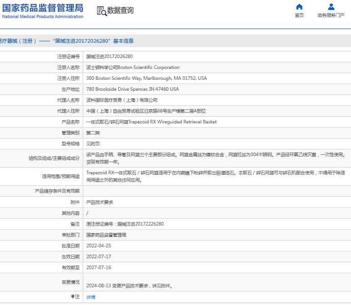Screen dimensions: 351x305
Task: Select the 300 Boston Scientific Way address
Action: [x=146, y=78]
